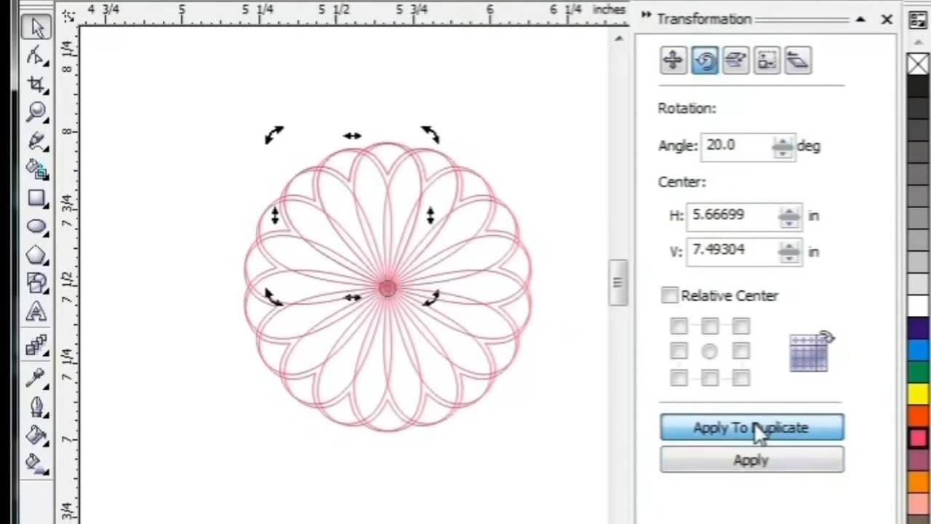Check bottom-right anchor point box
This screenshot has height=524, width=931.
pos(741,377)
